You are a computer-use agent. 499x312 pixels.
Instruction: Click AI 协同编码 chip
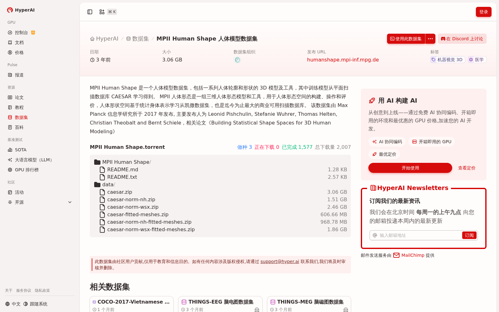[387, 142]
